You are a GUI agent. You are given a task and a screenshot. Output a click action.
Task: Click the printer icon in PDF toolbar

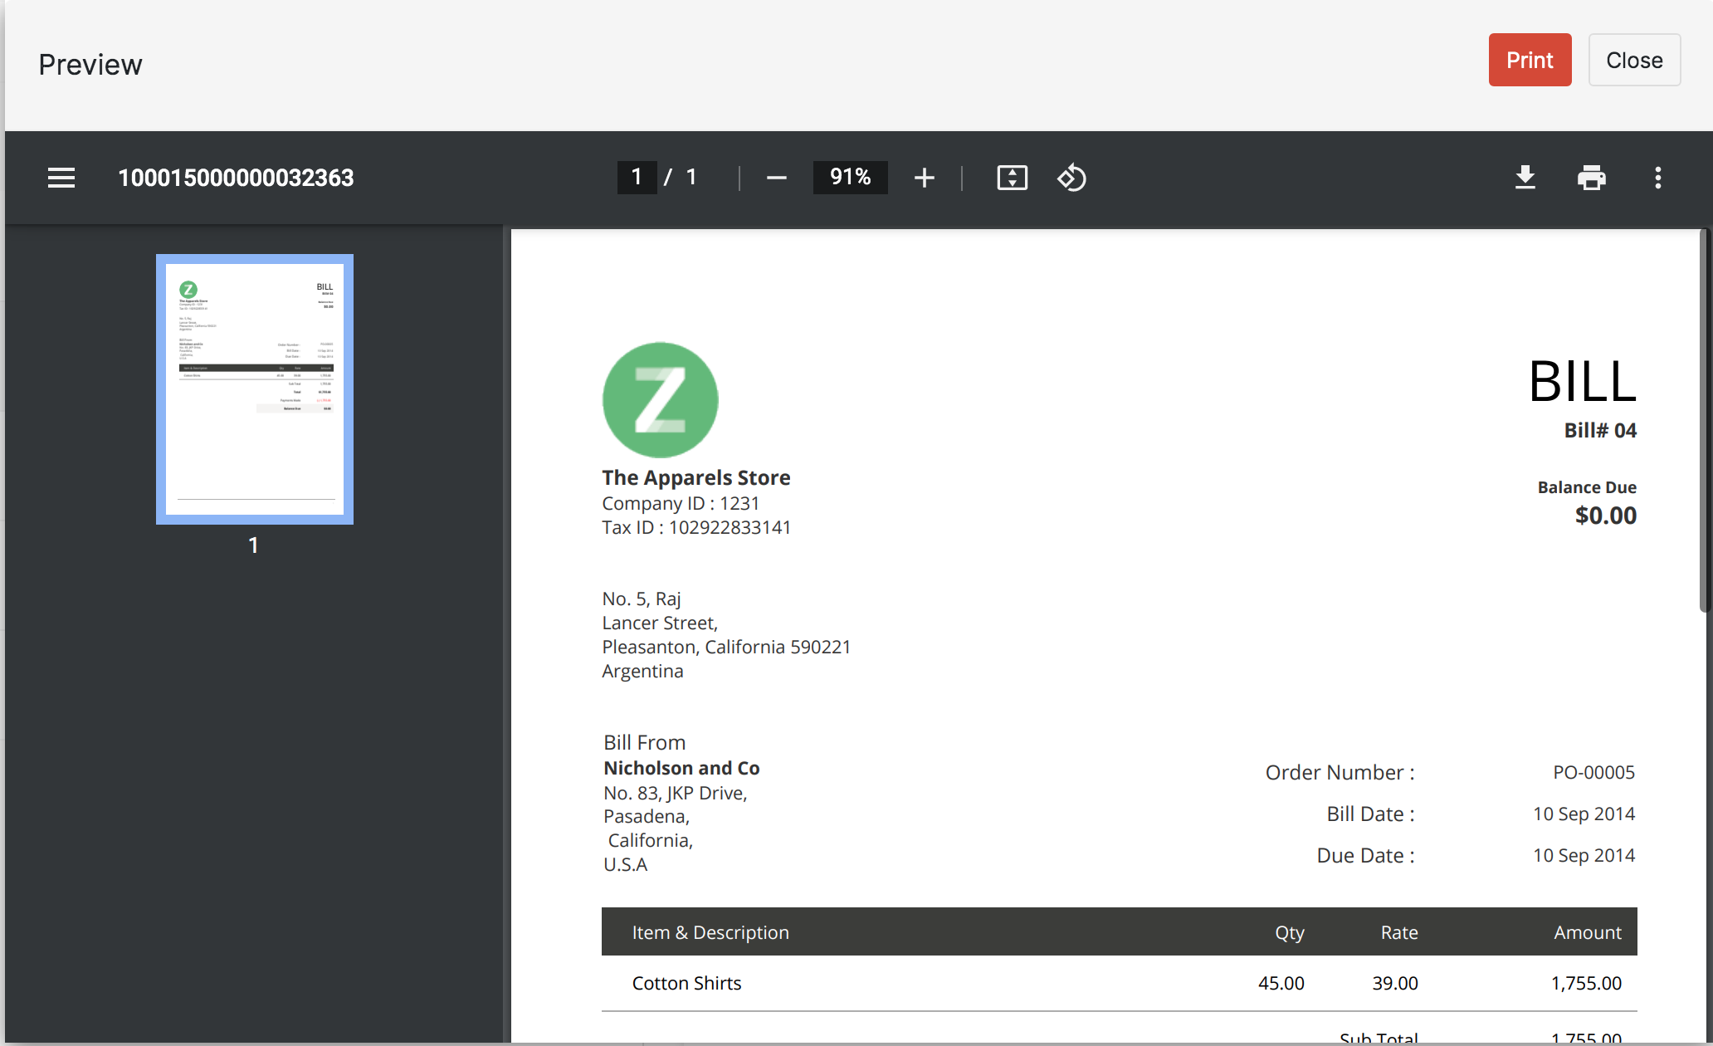coord(1591,178)
